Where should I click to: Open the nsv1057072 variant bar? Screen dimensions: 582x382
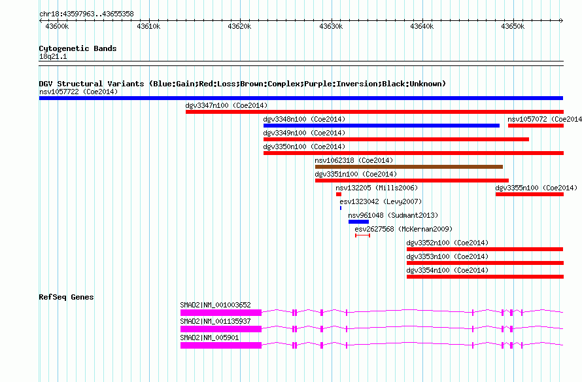536,126
